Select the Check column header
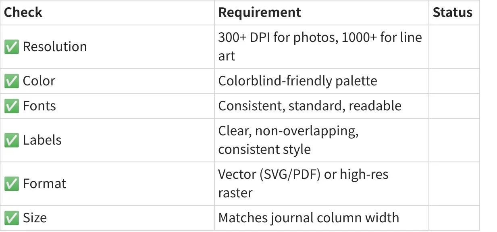Screen dimensions: 497x232 [23, 12]
